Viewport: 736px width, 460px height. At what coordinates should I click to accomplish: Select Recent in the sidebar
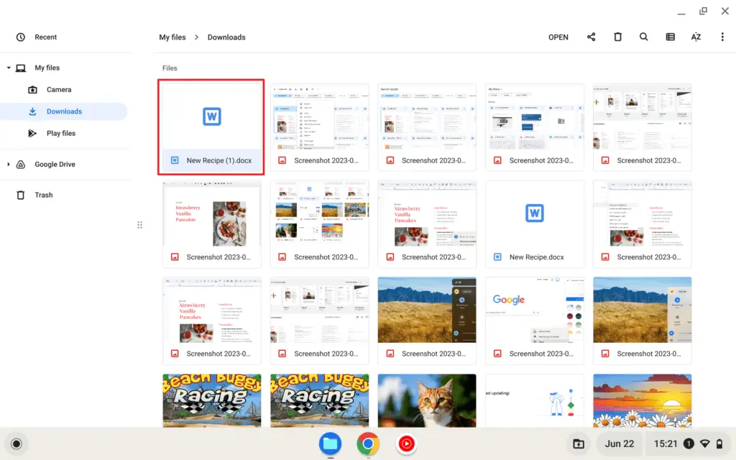43,37
